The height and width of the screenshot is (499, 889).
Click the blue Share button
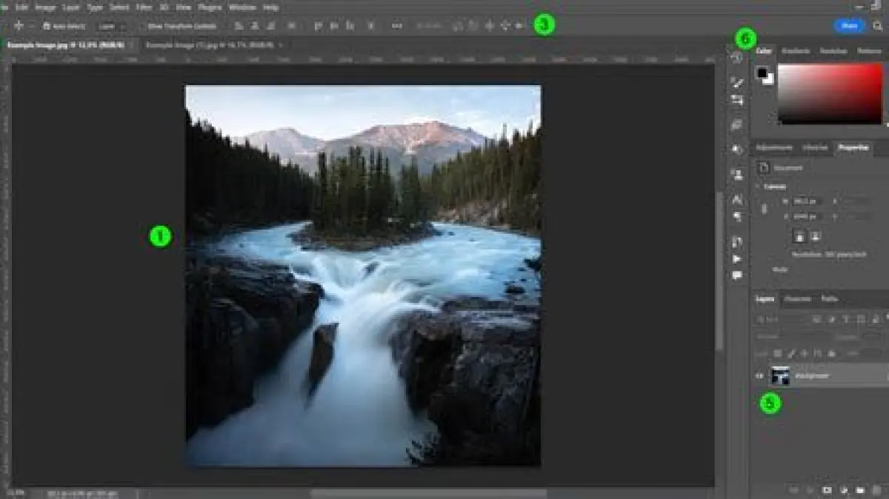tap(849, 26)
